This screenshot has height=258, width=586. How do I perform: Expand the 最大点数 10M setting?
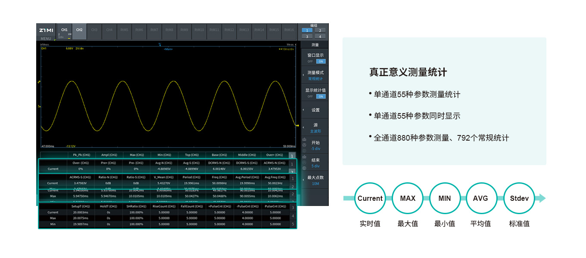(x=315, y=180)
